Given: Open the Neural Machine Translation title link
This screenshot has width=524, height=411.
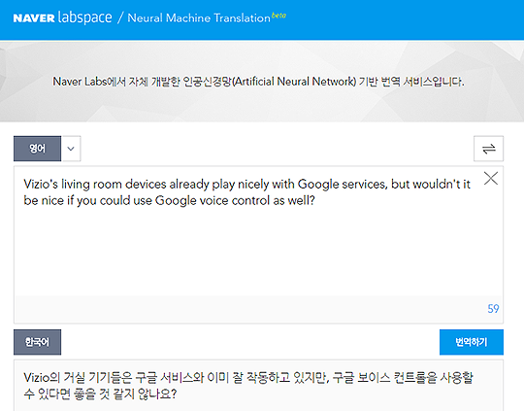Looking at the screenshot, I should tap(199, 18).
